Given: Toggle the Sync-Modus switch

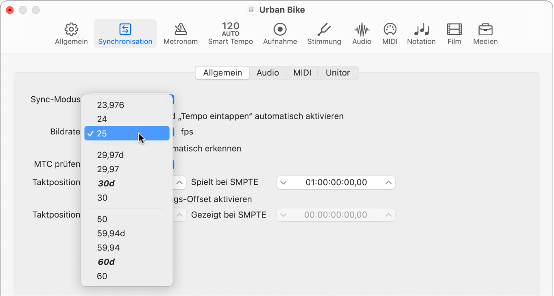Looking at the screenshot, I should [x=172, y=99].
